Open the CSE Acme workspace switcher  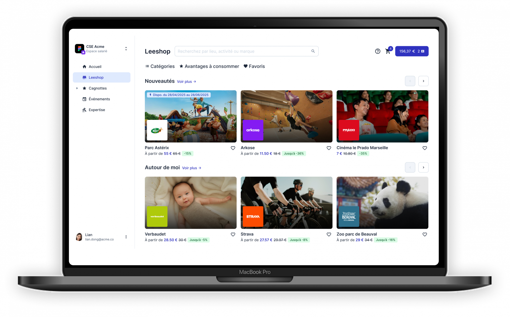click(x=126, y=49)
